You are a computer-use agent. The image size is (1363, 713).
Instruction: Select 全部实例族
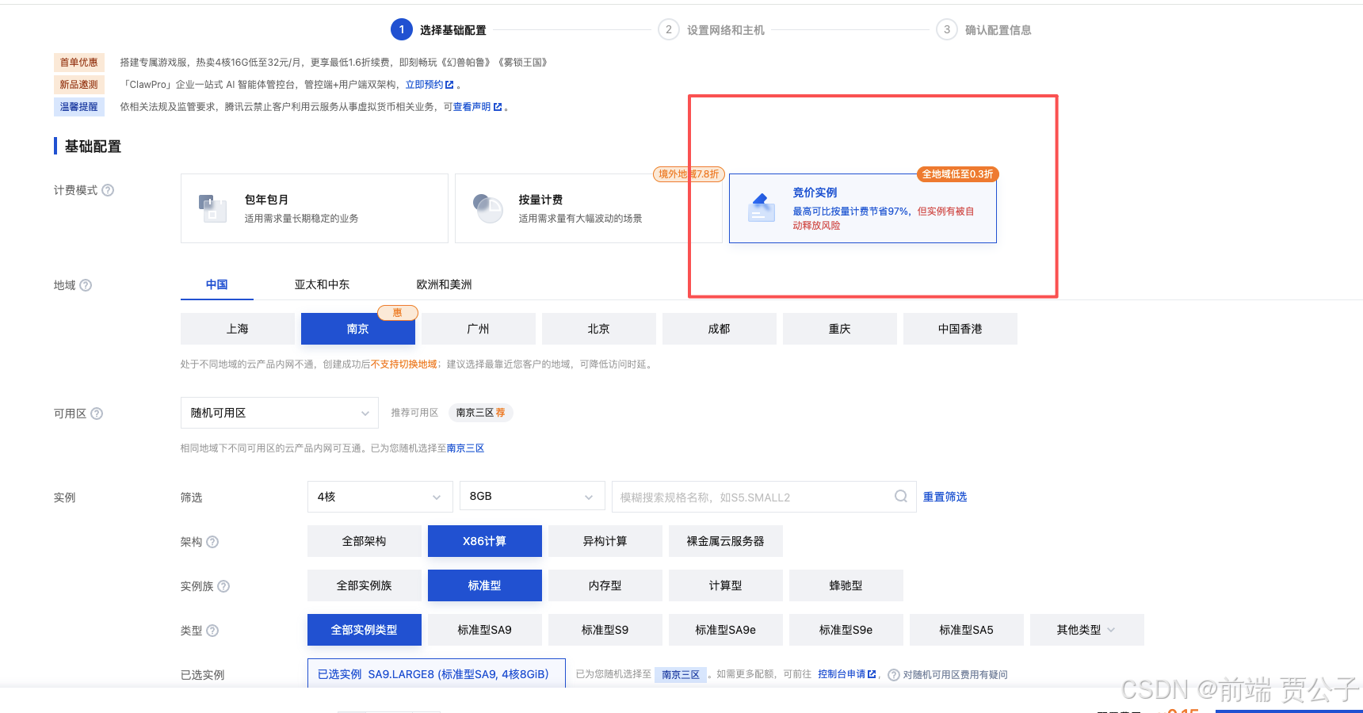[x=365, y=585]
